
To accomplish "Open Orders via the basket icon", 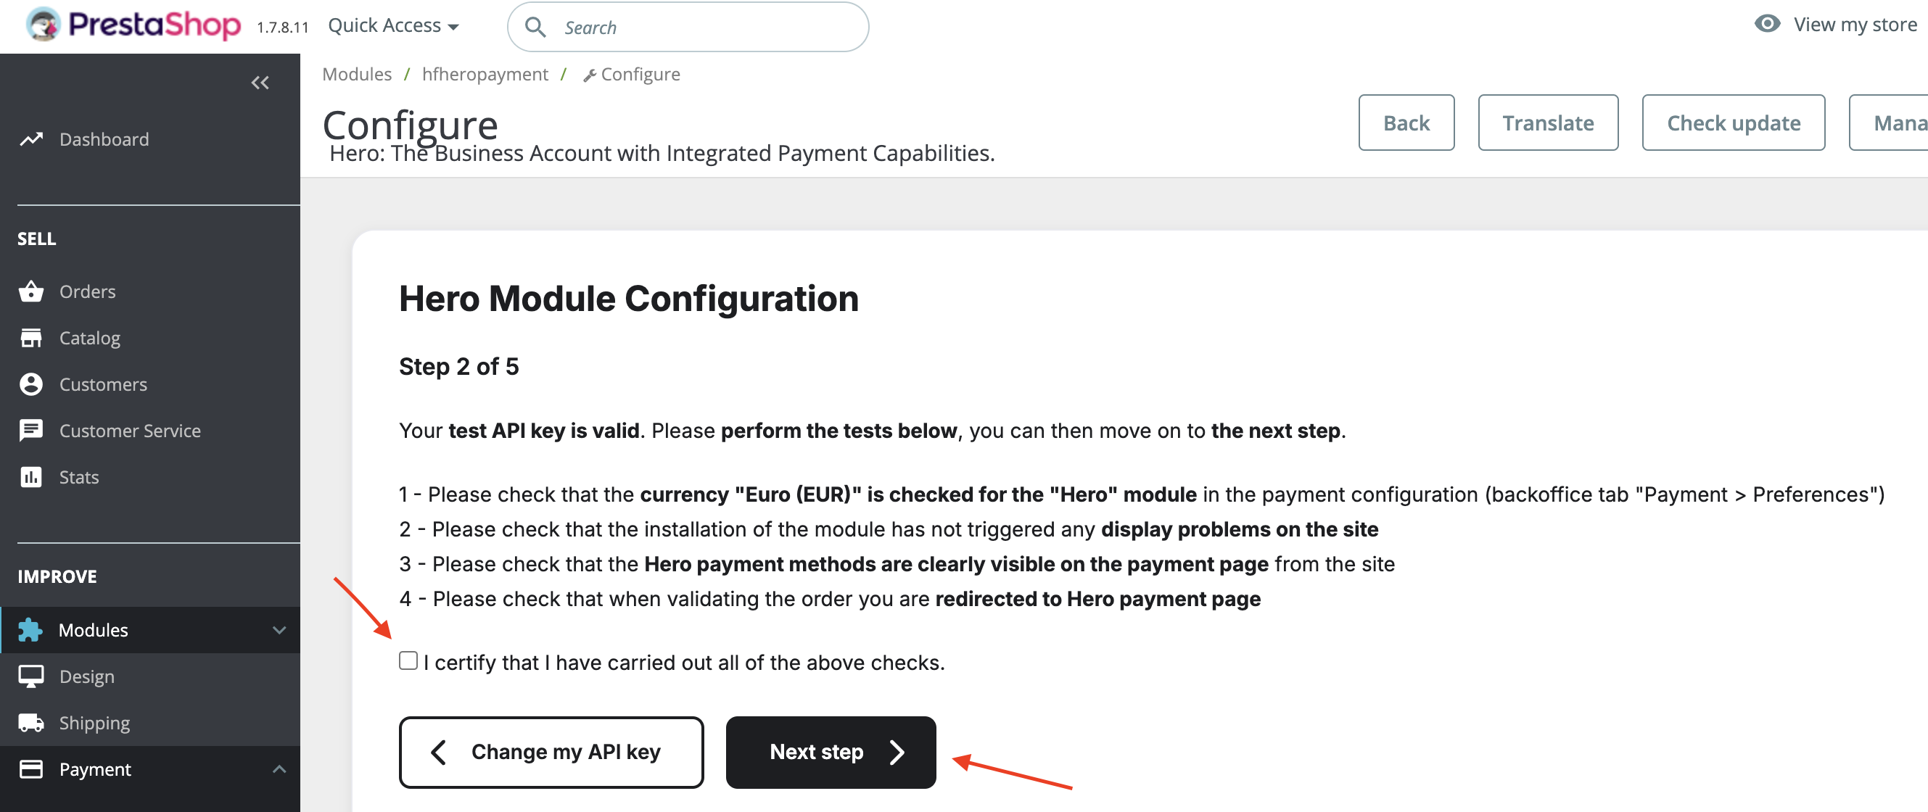I will pyautogui.click(x=31, y=291).
